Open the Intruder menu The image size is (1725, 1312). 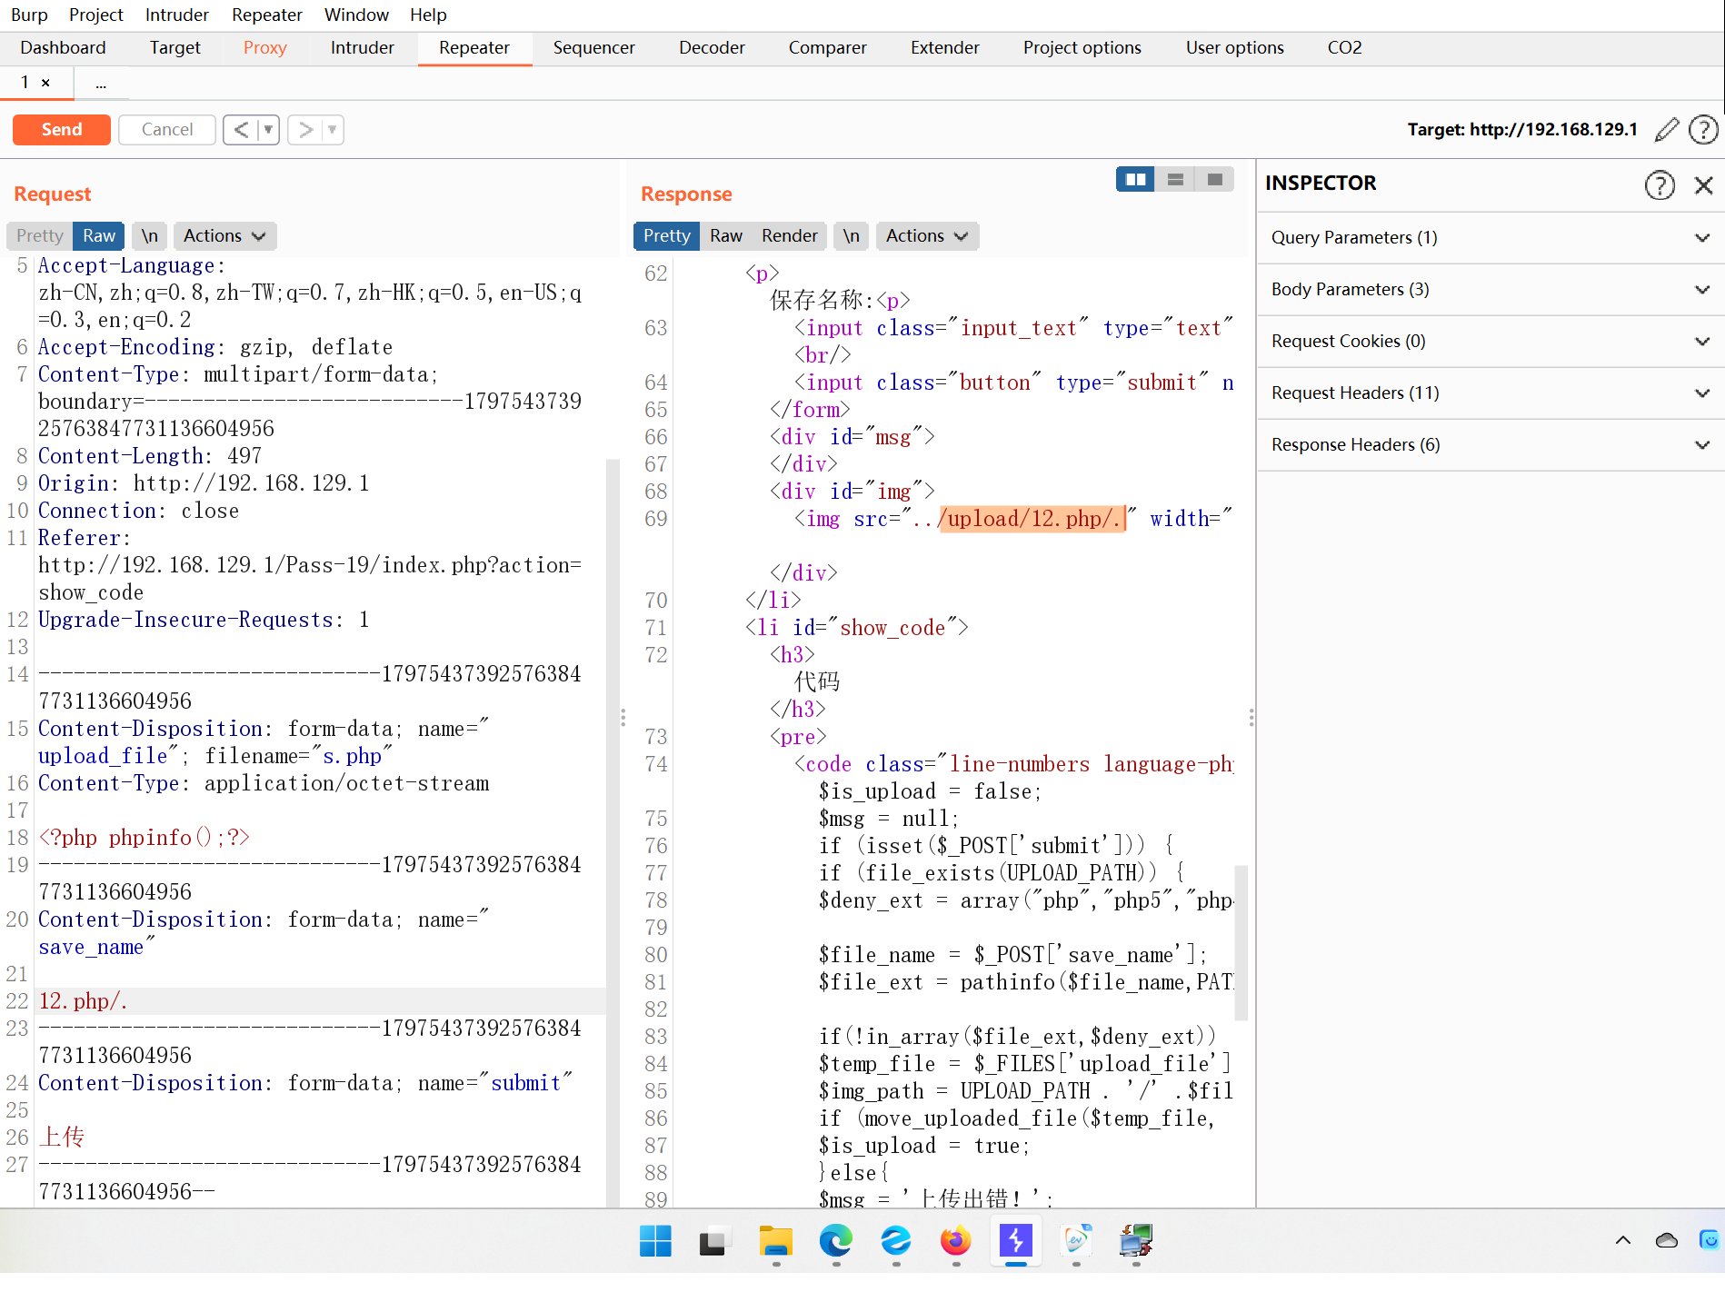(176, 15)
